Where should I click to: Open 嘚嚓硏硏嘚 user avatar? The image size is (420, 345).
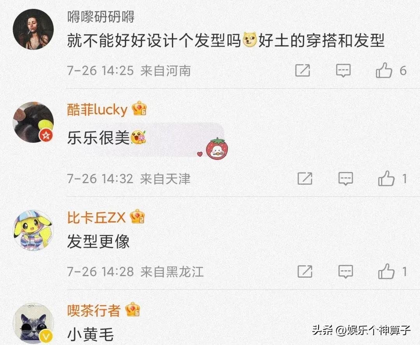pyautogui.click(x=33, y=29)
